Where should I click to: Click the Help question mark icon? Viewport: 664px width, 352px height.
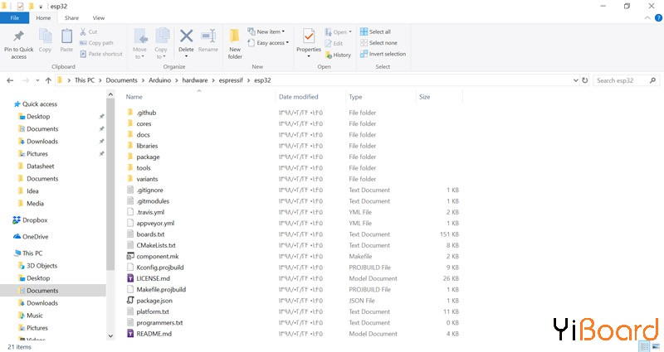pos(658,17)
